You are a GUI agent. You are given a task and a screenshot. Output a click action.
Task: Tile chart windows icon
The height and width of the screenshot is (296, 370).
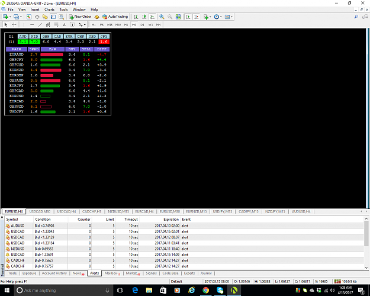coord(178,17)
